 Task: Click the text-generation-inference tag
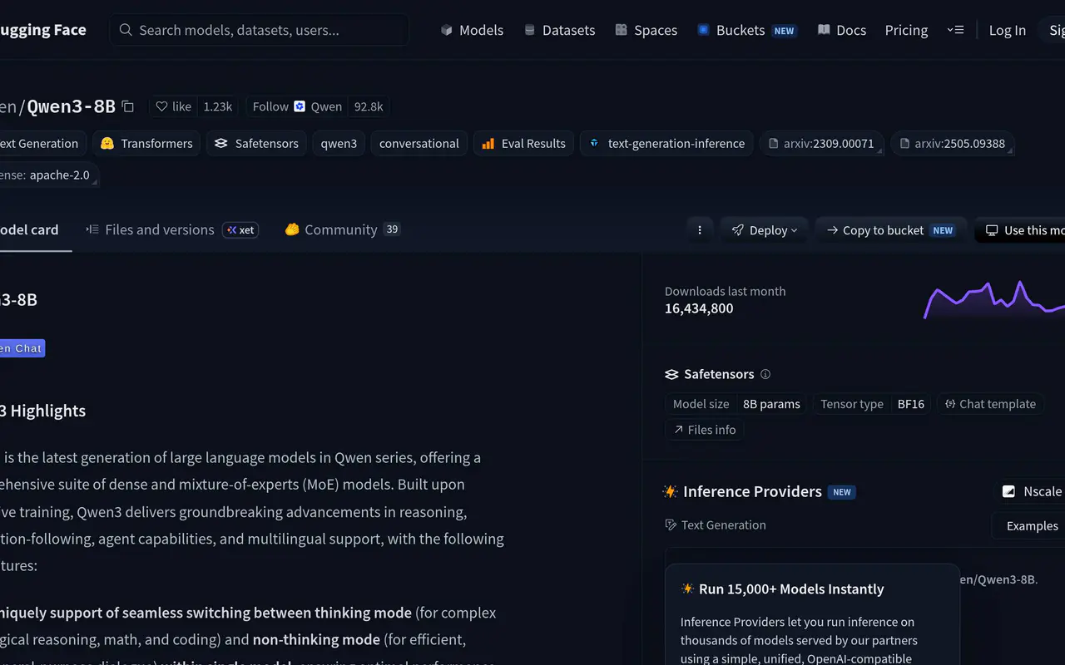(666, 143)
